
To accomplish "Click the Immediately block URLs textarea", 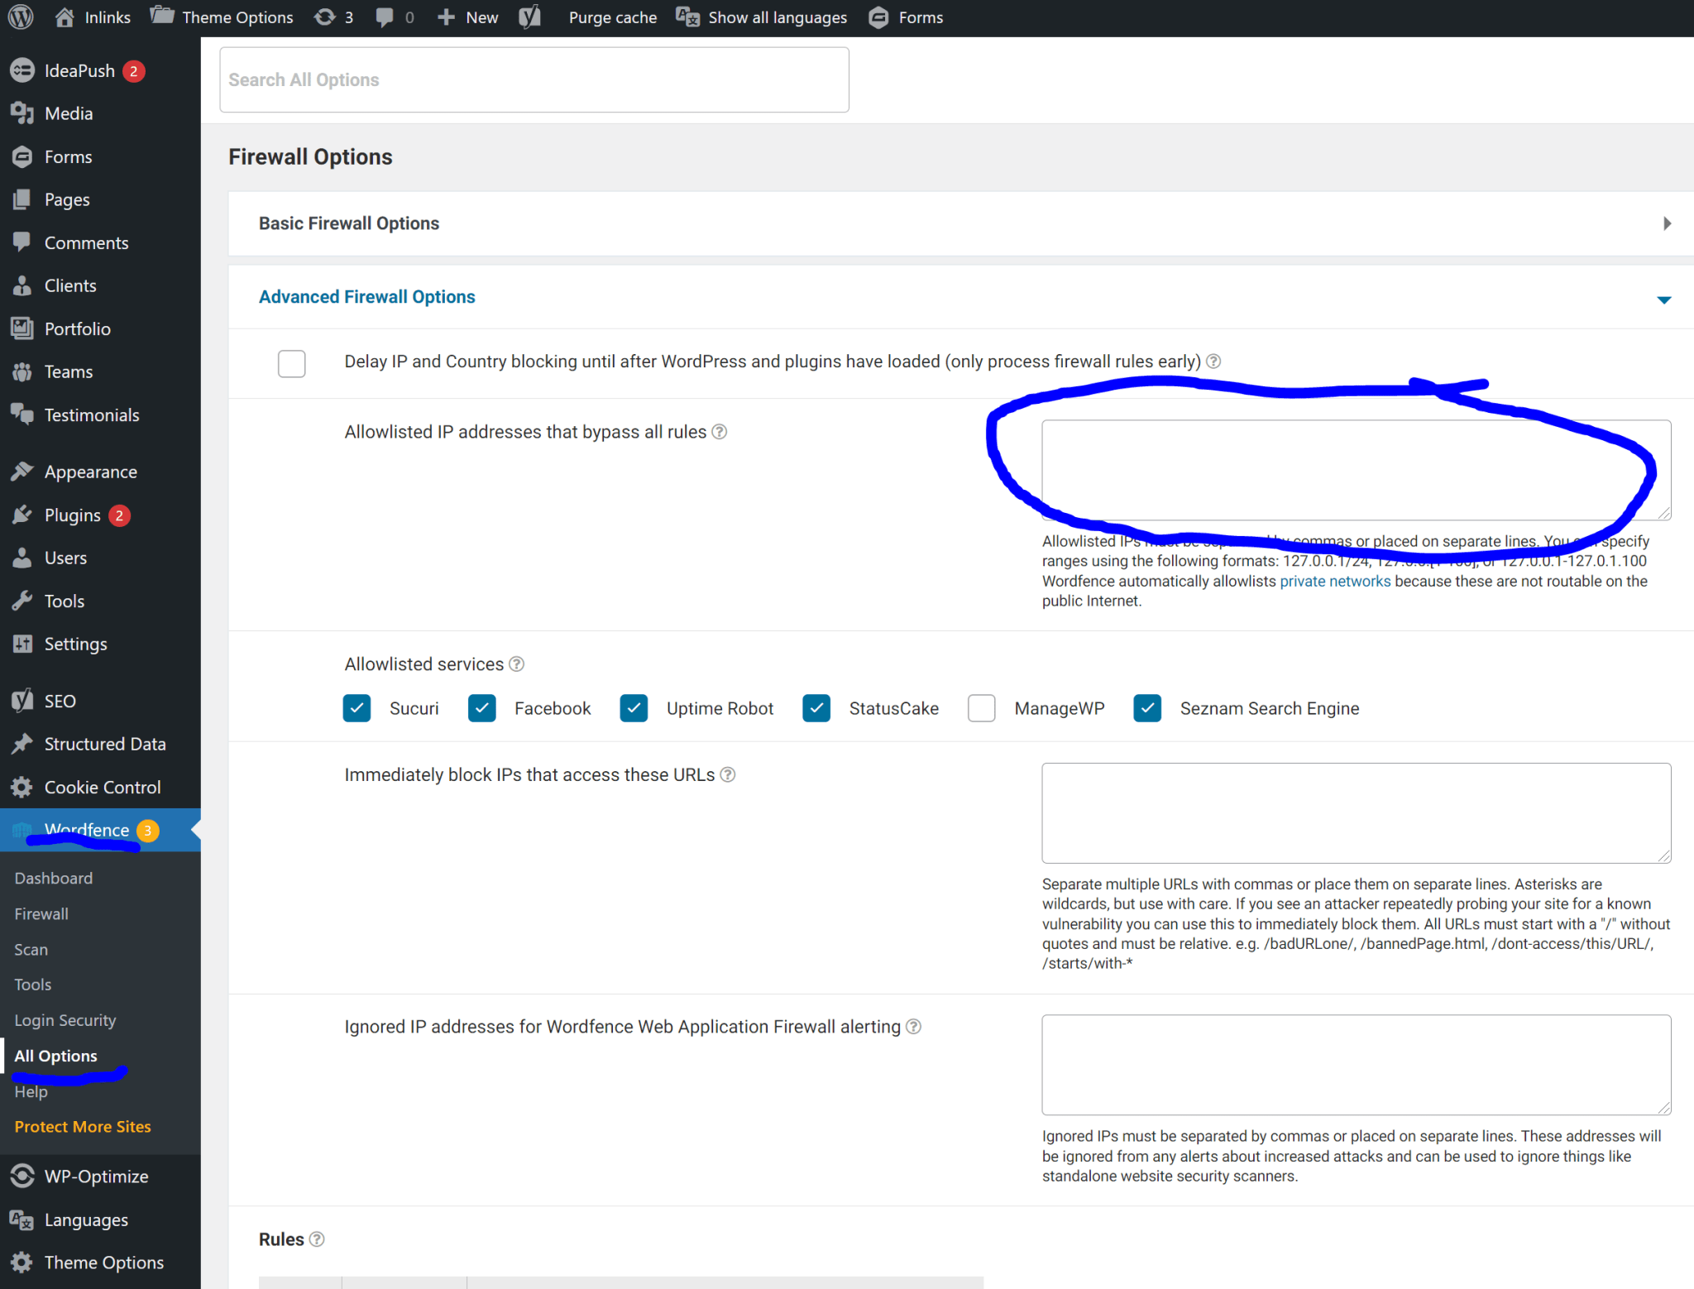I will pyautogui.click(x=1357, y=812).
